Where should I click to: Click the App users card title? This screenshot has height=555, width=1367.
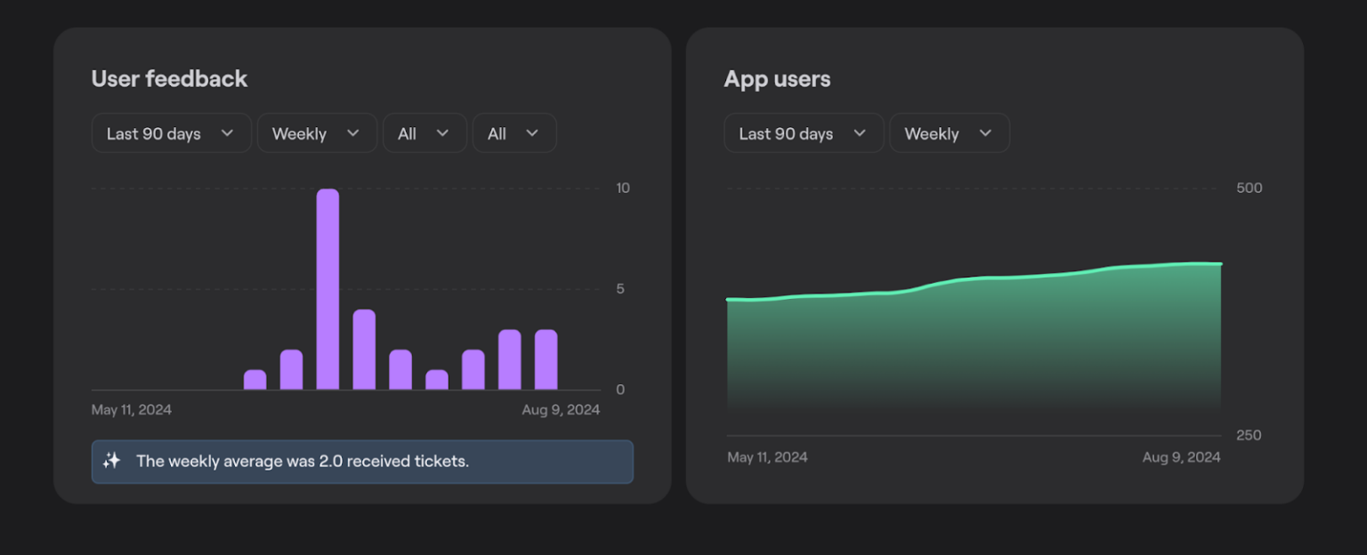(777, 79)
